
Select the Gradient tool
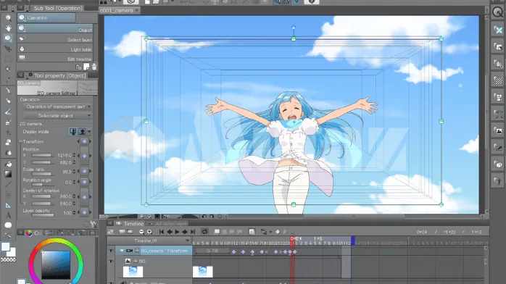coord(8,175)
